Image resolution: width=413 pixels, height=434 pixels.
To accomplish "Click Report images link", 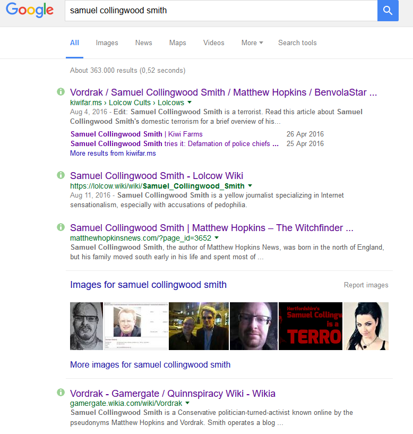I will click(x=366, y=285).
